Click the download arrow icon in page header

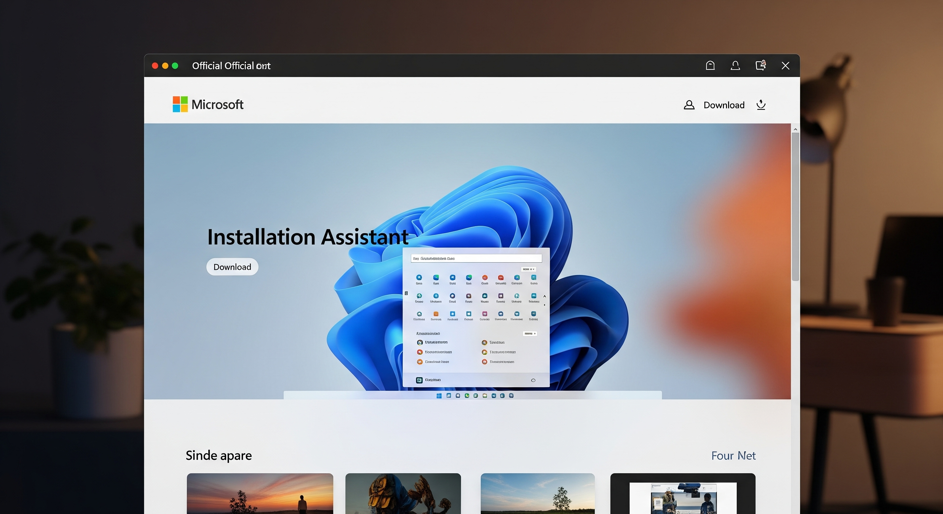click(761, 105)
